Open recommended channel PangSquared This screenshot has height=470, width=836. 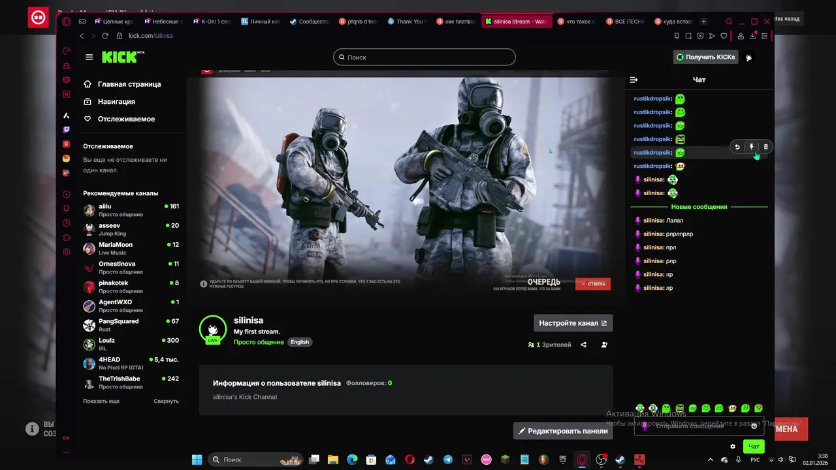tap(131, 325)
